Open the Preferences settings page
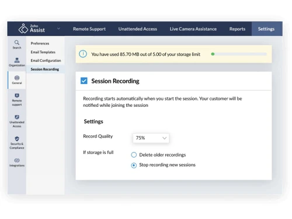The image size is (292, 219). 40,43
